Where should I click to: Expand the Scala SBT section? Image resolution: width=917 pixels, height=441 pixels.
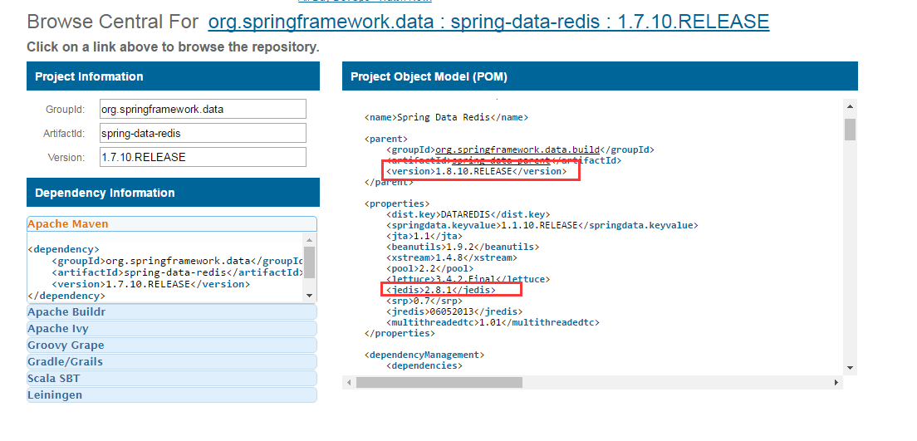coord(172,378)
